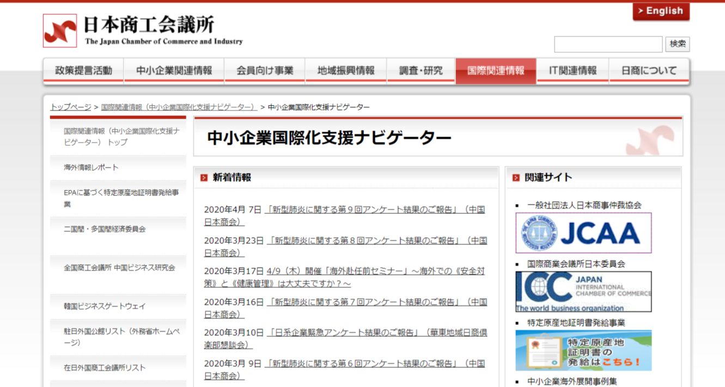
Task: Click the 検索 search button
Action: 678,44
